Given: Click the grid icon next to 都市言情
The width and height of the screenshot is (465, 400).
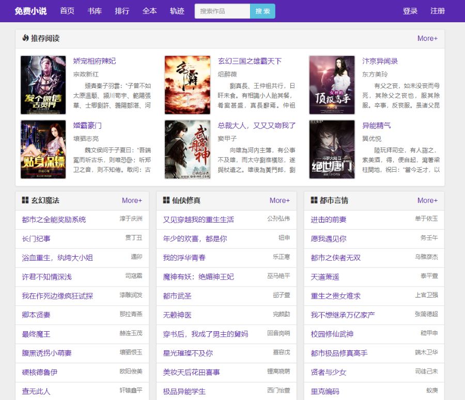Looking at the screenshot, I should coord(313,200).
